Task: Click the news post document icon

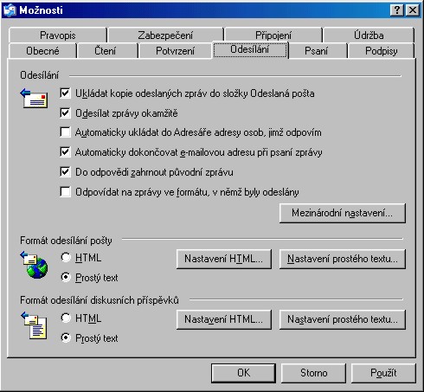Action: tap(34, 325)
